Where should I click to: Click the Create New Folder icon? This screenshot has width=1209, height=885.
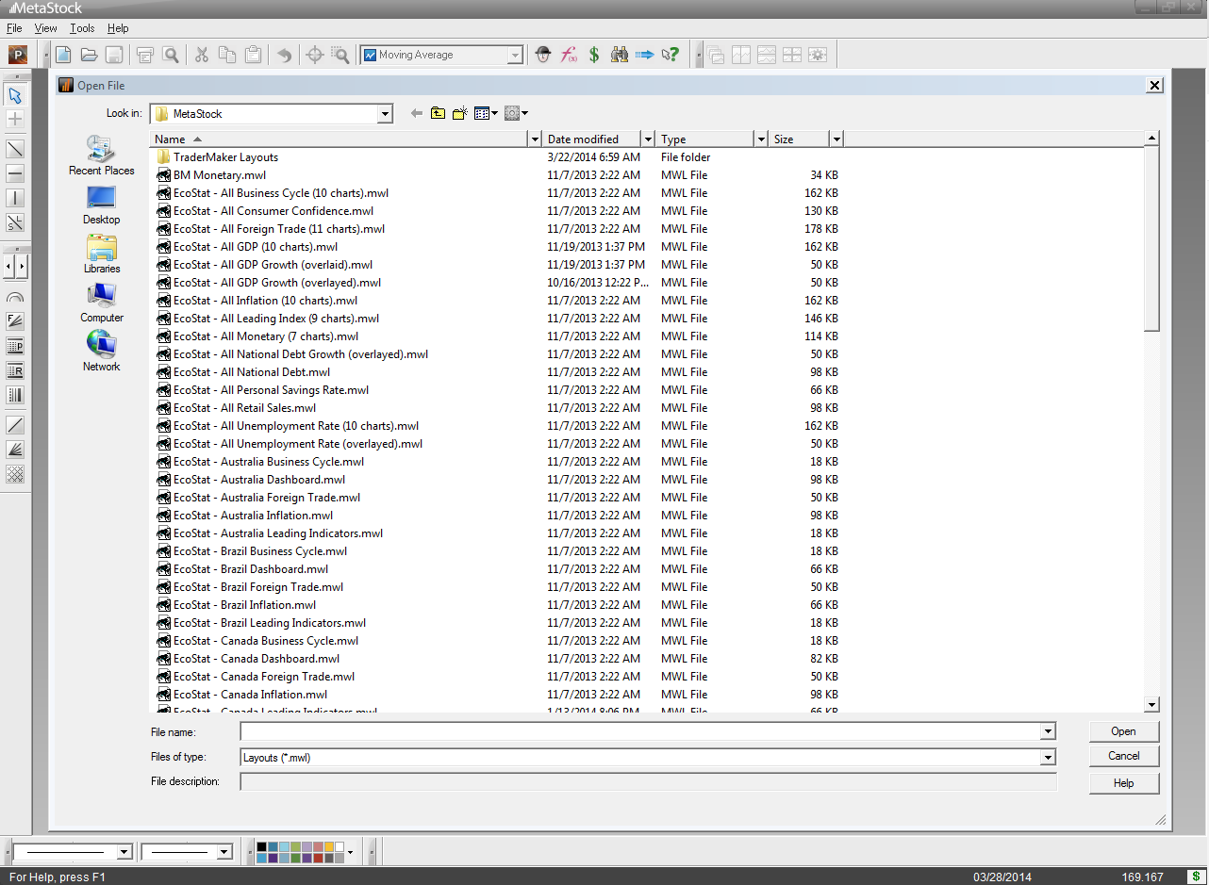[460, 113]
